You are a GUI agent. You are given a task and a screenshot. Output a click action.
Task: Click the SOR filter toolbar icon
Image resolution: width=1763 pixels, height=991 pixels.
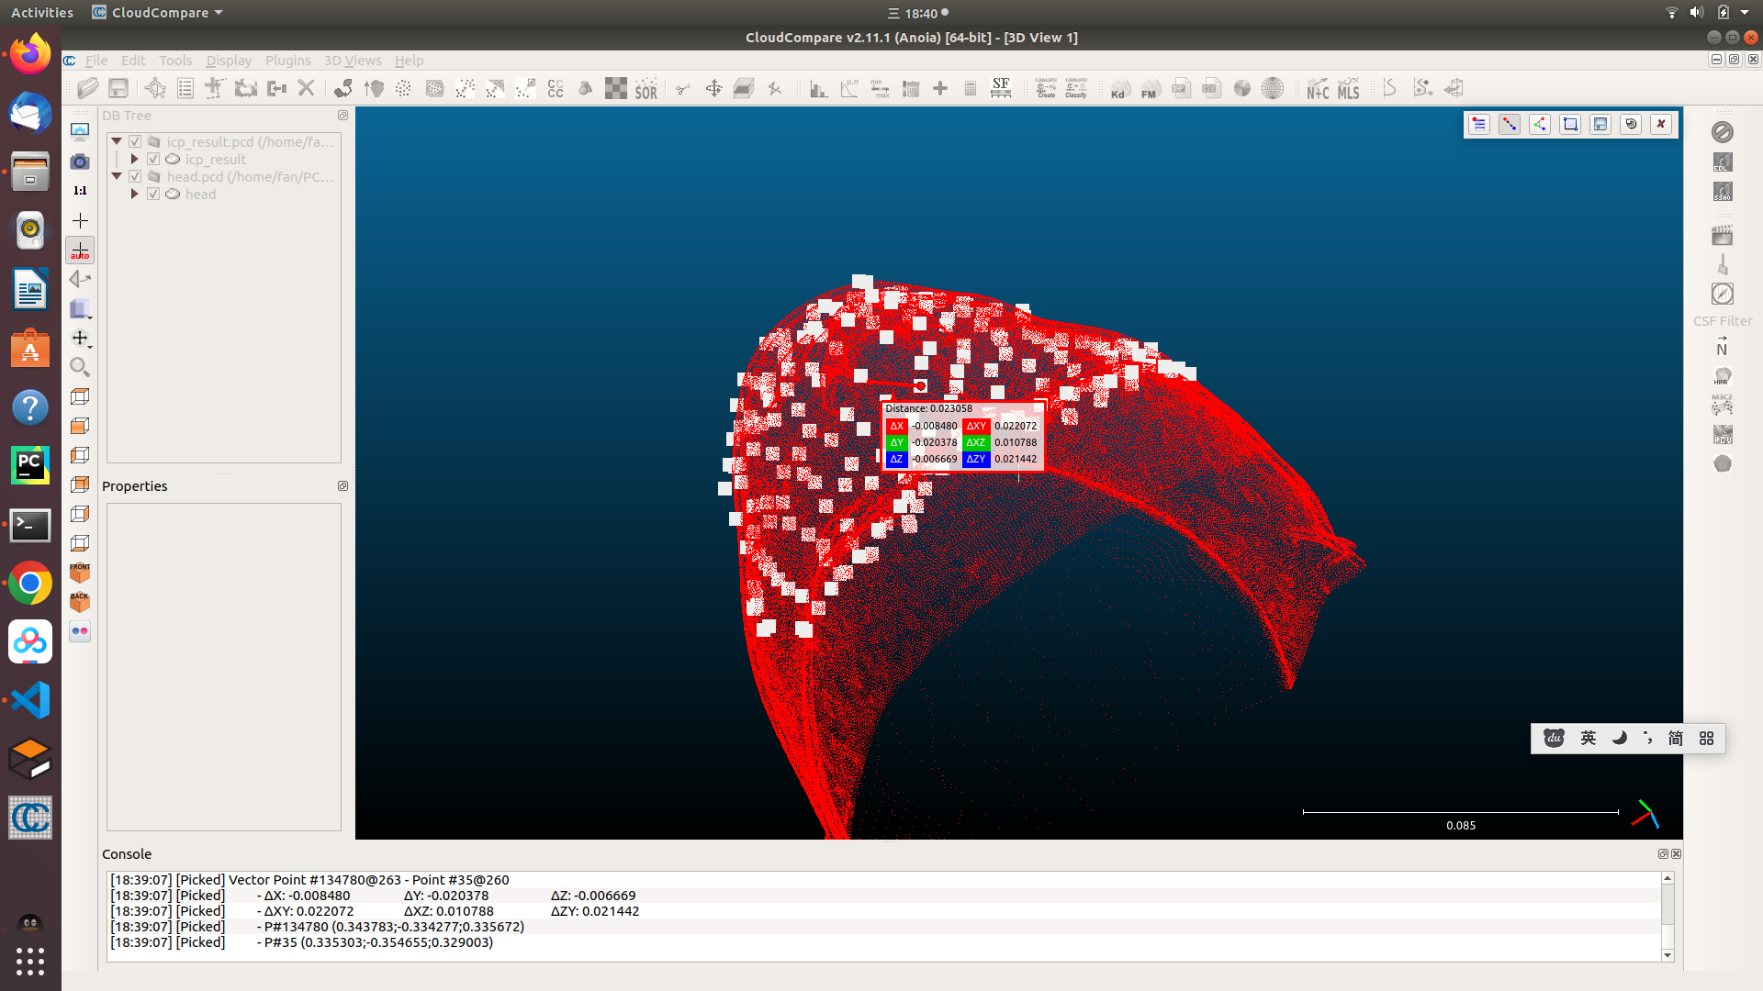click(x=646, y=89)
